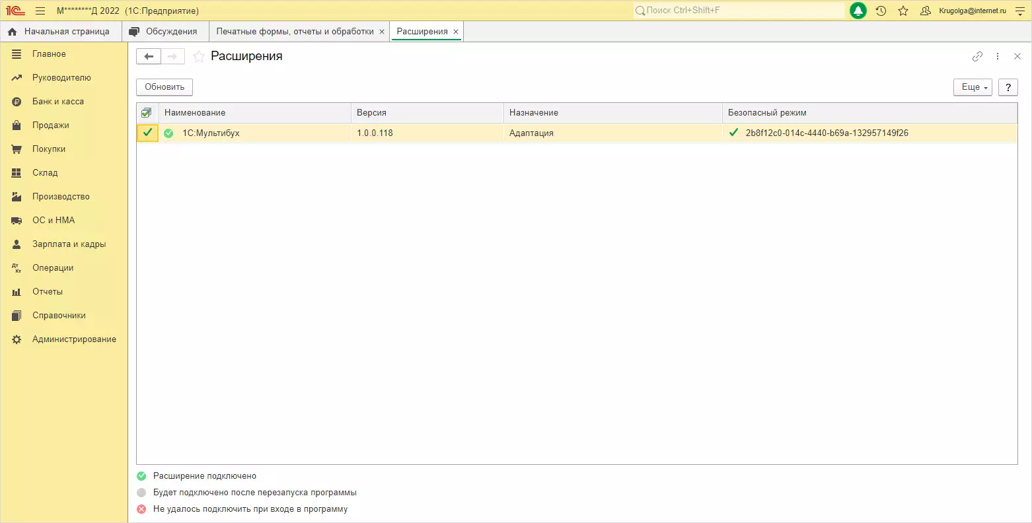
Task: Sort by the Безопасный режим column header
Action: [x=870, y=113]
